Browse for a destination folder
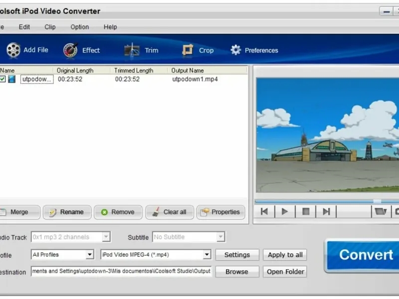Viewport: 399px width, 299px height. pos(237,272)
